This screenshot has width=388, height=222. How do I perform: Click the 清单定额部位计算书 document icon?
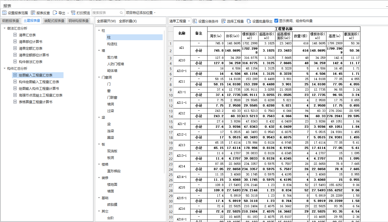15,55
